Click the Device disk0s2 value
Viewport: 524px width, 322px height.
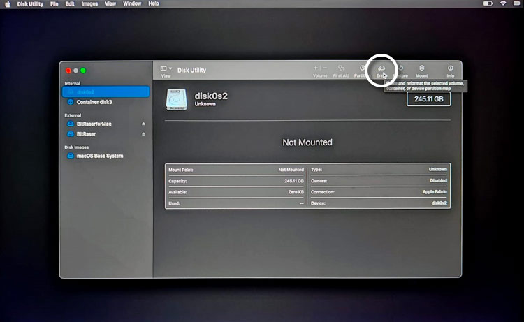coord(439,203)
